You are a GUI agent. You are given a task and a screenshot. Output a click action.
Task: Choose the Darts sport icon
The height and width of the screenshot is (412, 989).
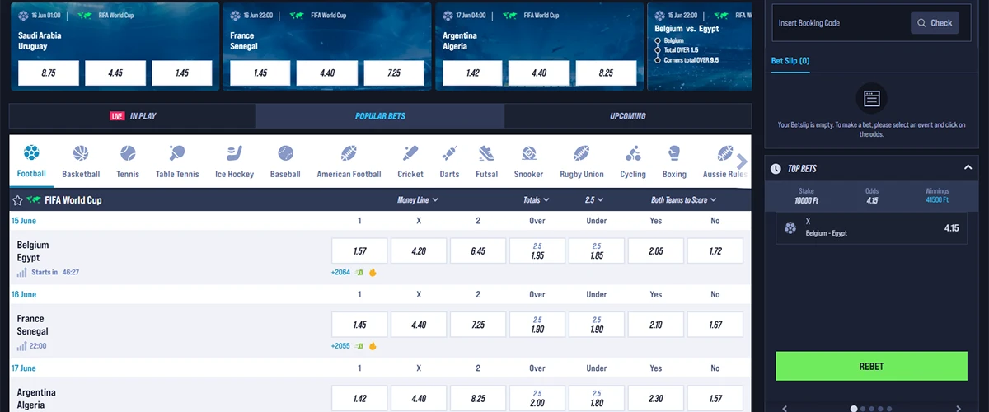(x=449, y=153)
